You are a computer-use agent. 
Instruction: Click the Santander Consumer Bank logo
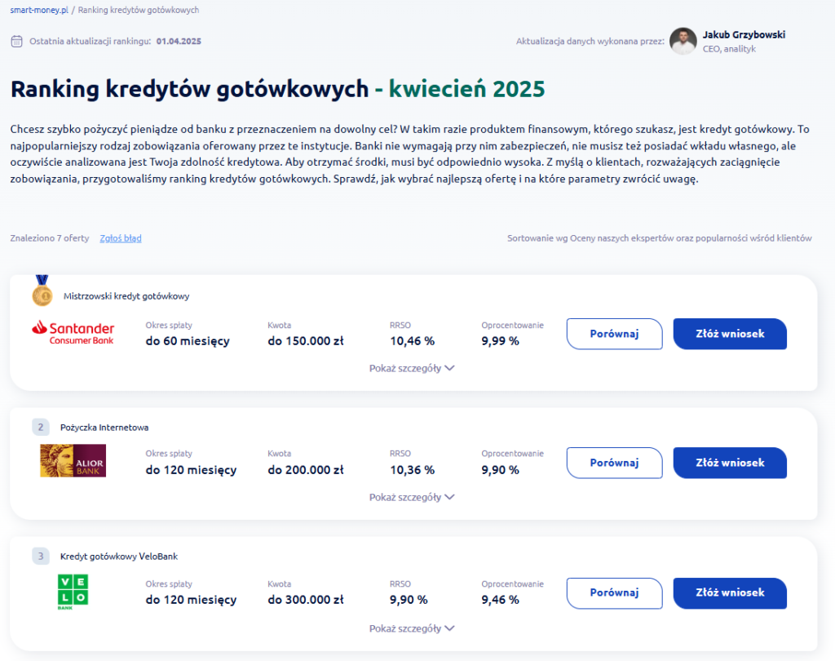pos(73,333)
